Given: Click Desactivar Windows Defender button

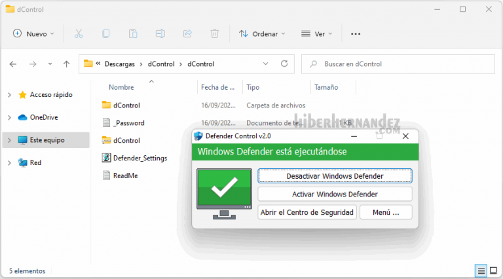Looking at the screenshot, I should (335, 176).
